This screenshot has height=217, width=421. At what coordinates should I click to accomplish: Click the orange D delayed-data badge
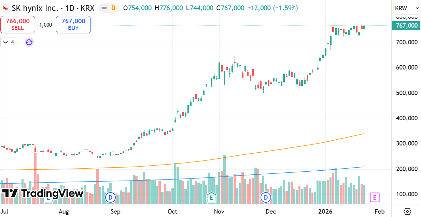(113, 8)
